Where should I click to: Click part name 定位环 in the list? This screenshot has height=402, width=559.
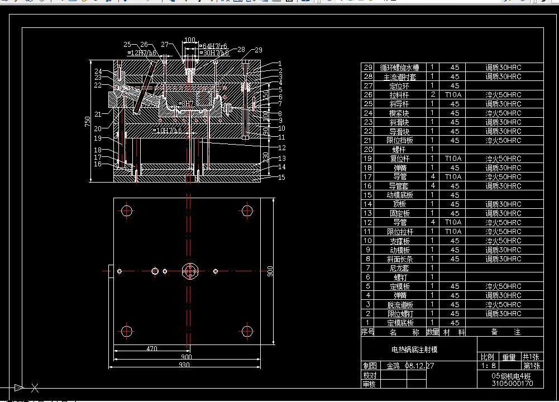(399, 86)
